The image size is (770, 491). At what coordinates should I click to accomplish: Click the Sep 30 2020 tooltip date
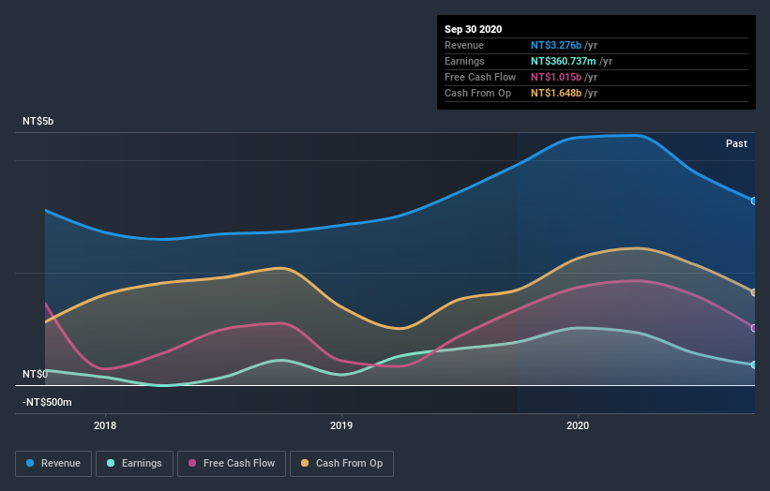click(473, 29)
